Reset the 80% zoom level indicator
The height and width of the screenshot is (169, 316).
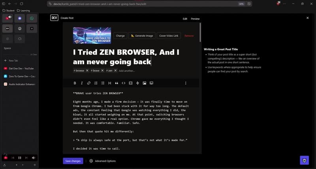point(241,4)
